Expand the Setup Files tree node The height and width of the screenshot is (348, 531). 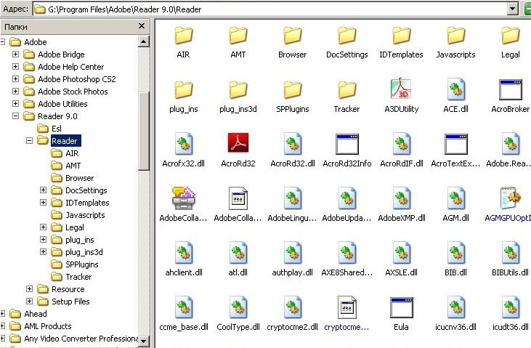(x=30, y=302)
